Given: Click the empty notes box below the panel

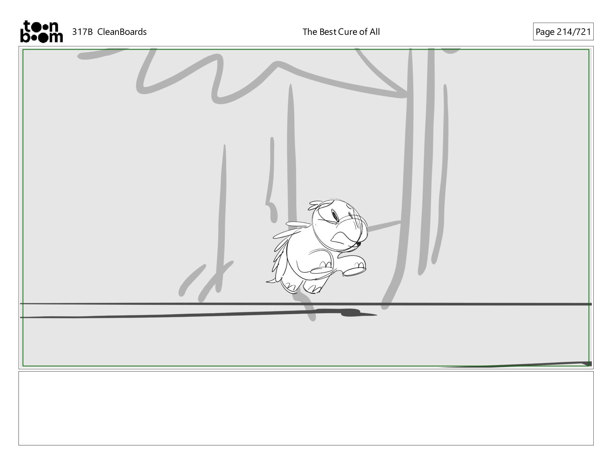Looking at the screenshot, I should (x=306, y=408).
